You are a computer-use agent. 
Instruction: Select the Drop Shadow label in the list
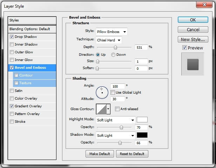coord(26,37)
